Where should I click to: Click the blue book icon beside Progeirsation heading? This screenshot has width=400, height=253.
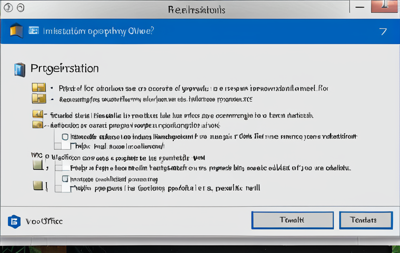pyautogui.click(x=19, y=70)
